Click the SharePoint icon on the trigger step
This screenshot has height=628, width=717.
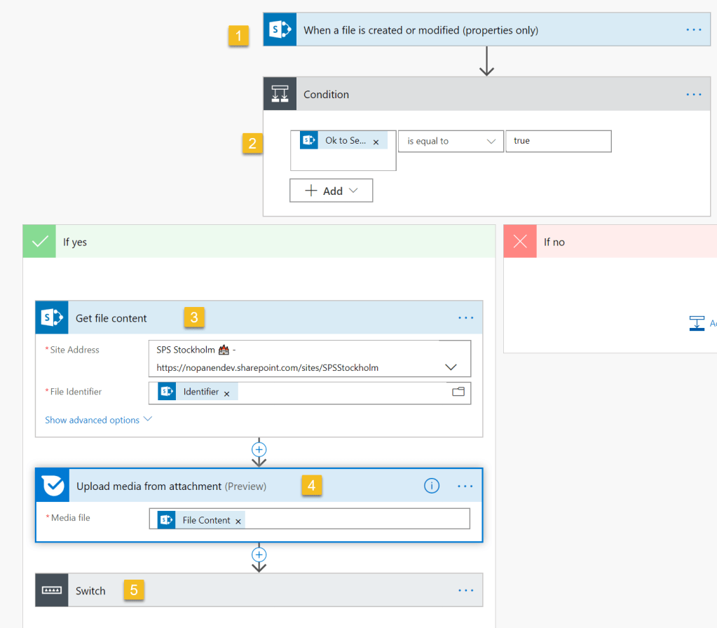(x=280, y=30)
